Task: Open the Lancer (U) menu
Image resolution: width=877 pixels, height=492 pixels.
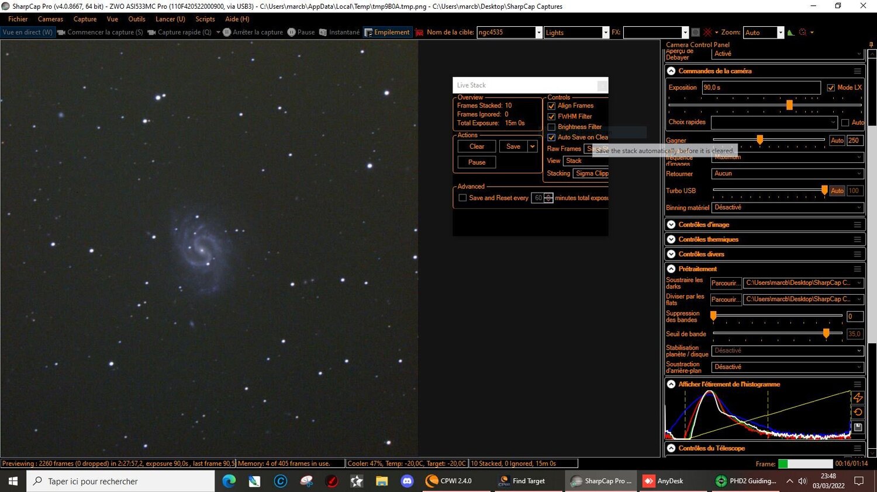Action: [x=170, y=19]
